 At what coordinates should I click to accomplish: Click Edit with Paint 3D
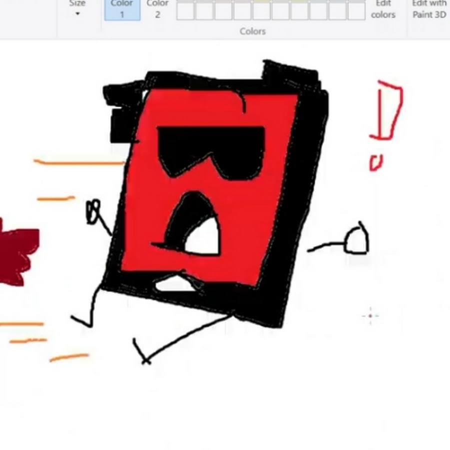coord(429,9)
